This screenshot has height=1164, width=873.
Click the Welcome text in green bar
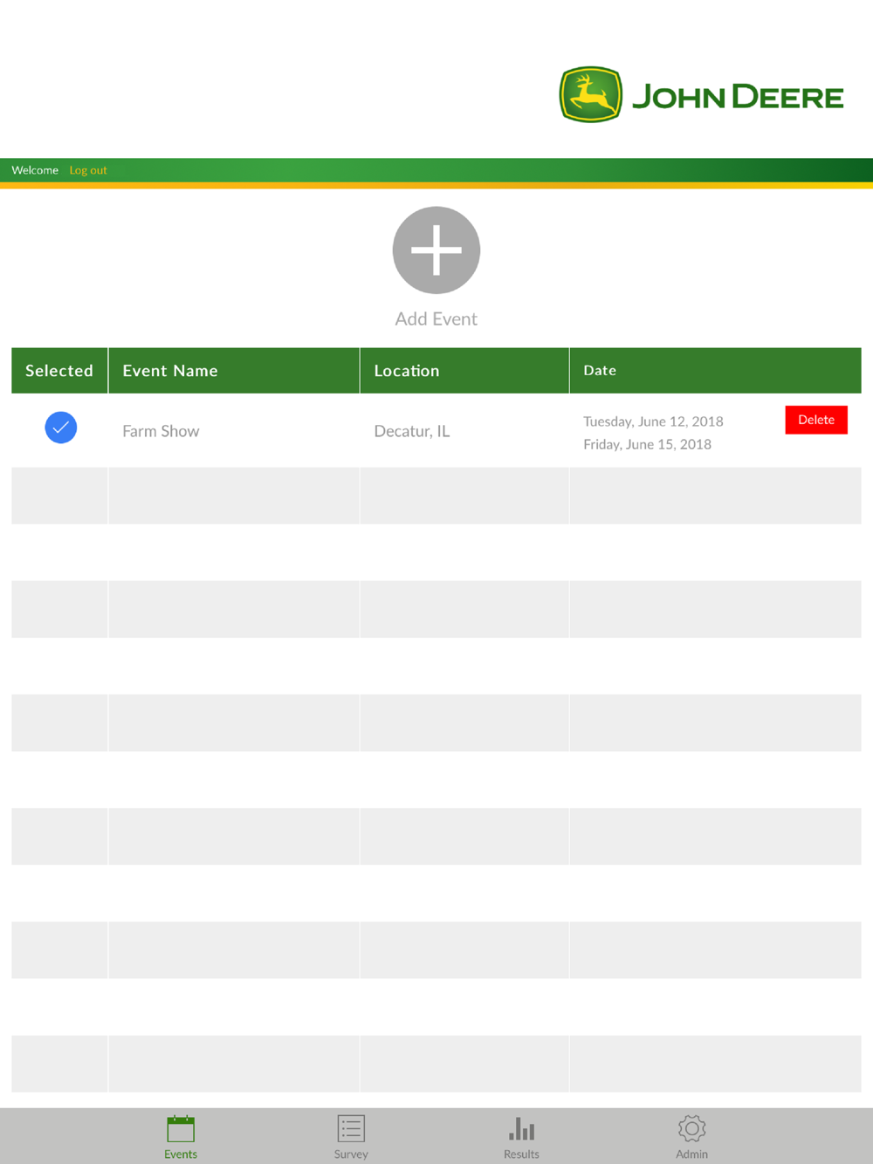pos(35,170)
